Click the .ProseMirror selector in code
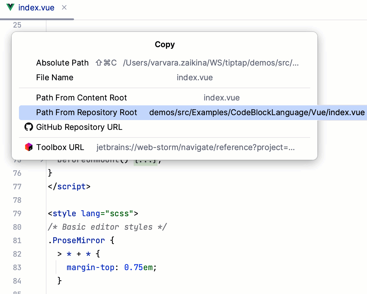Screen dimensions: 367x294 [x=76, y=240]
